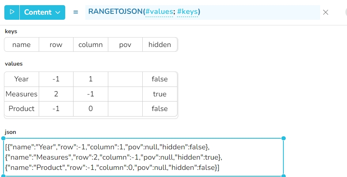Click the top-left handle of json box
This screenshot has width=347, height=177.
4,138
